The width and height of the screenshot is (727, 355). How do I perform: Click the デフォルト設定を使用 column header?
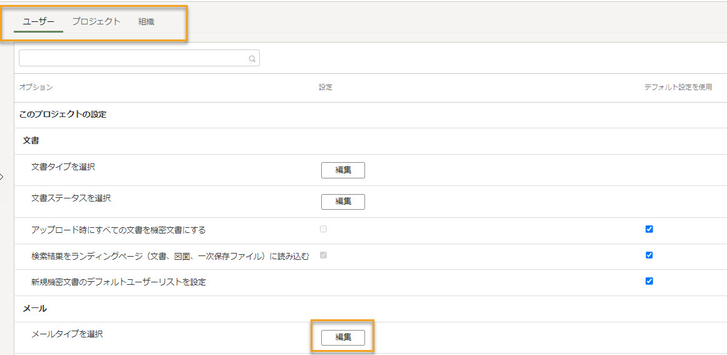[678, 87]
